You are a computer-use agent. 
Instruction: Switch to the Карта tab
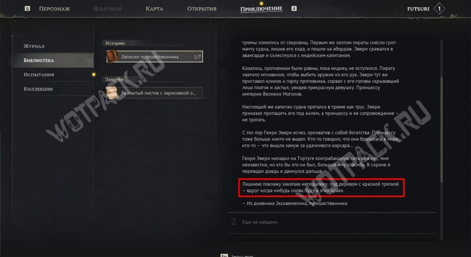click(154, 9)
